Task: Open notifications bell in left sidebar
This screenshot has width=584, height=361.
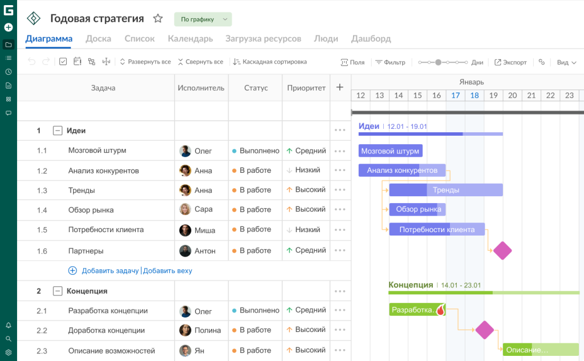Action: pyautogui.click(x=8, y=325)
